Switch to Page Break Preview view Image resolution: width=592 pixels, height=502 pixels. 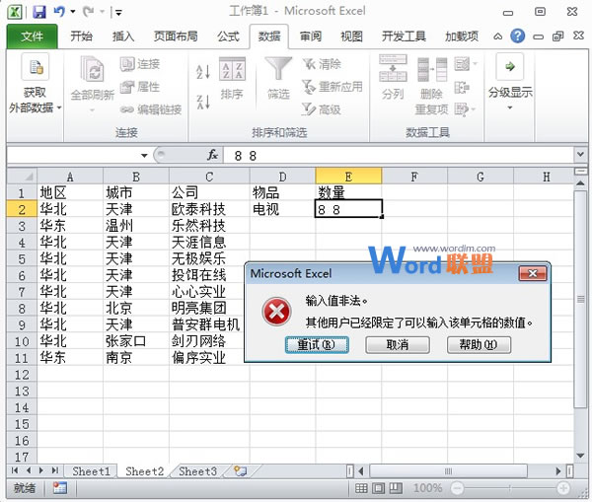click(x=396, y=488)
